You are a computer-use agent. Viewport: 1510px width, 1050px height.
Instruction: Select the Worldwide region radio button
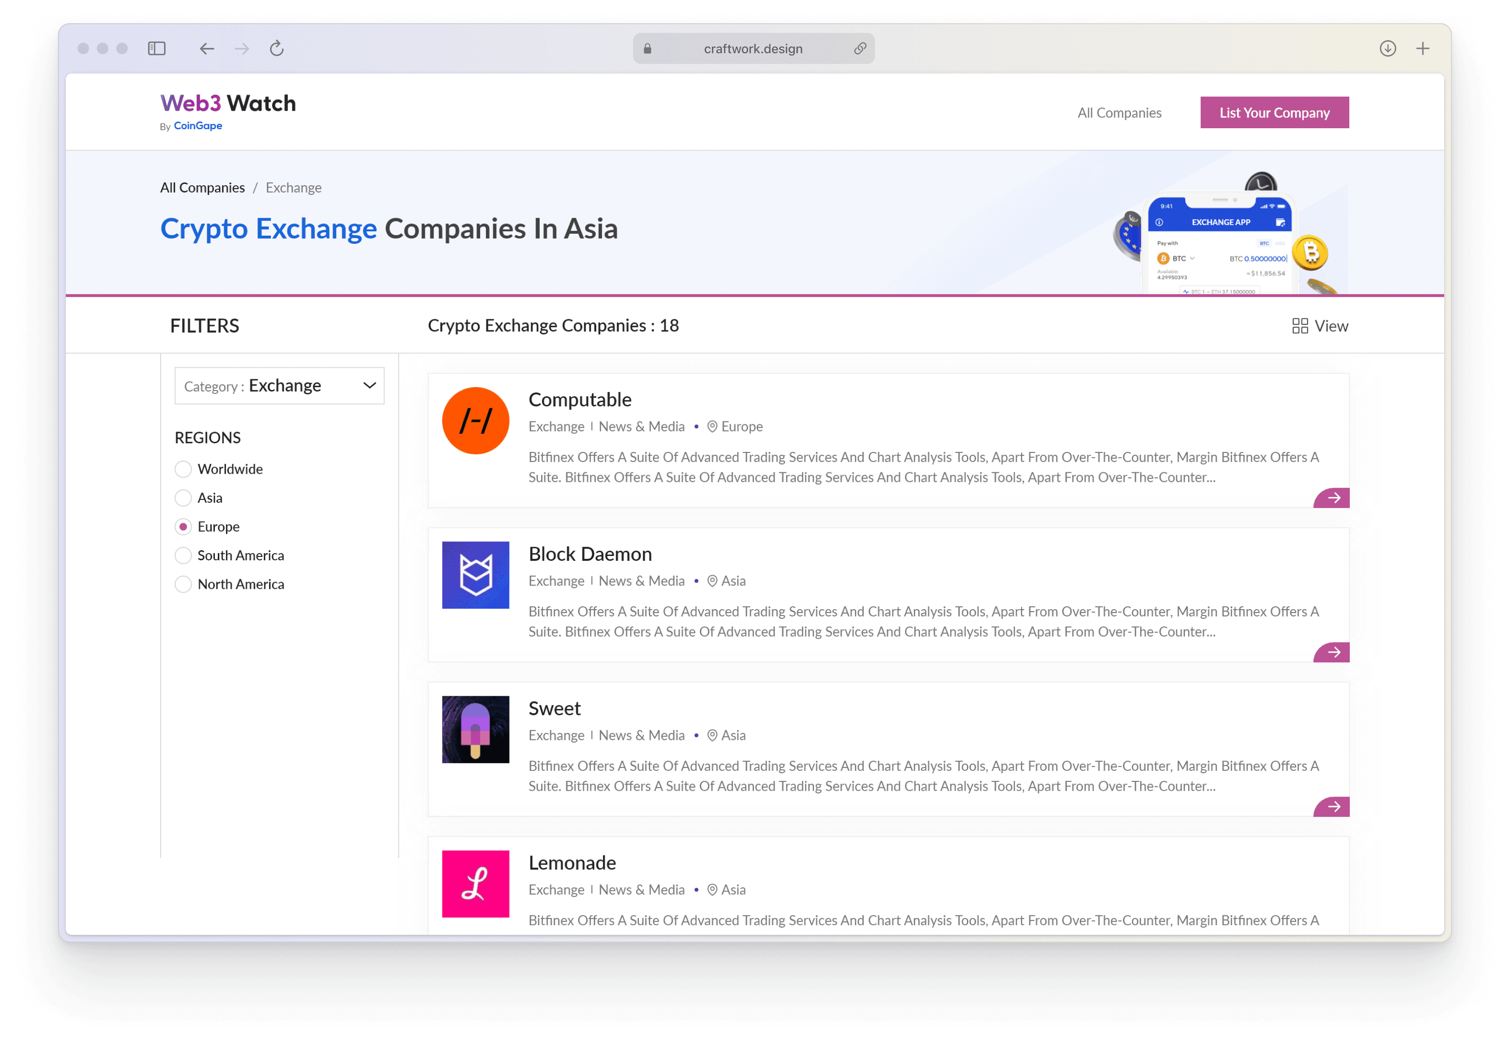[183, 469]
